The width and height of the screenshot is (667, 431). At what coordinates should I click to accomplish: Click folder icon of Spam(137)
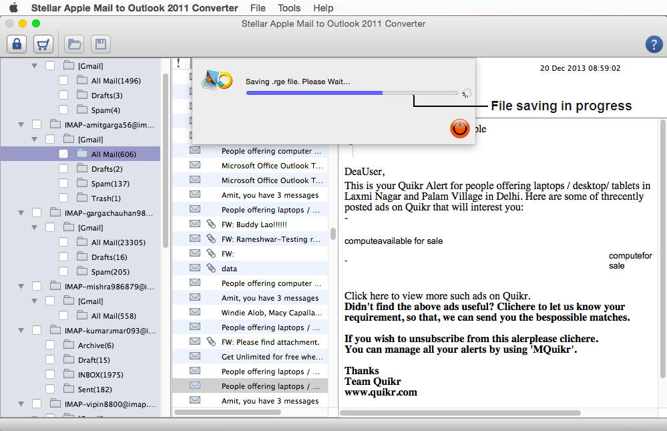(82, 182)
